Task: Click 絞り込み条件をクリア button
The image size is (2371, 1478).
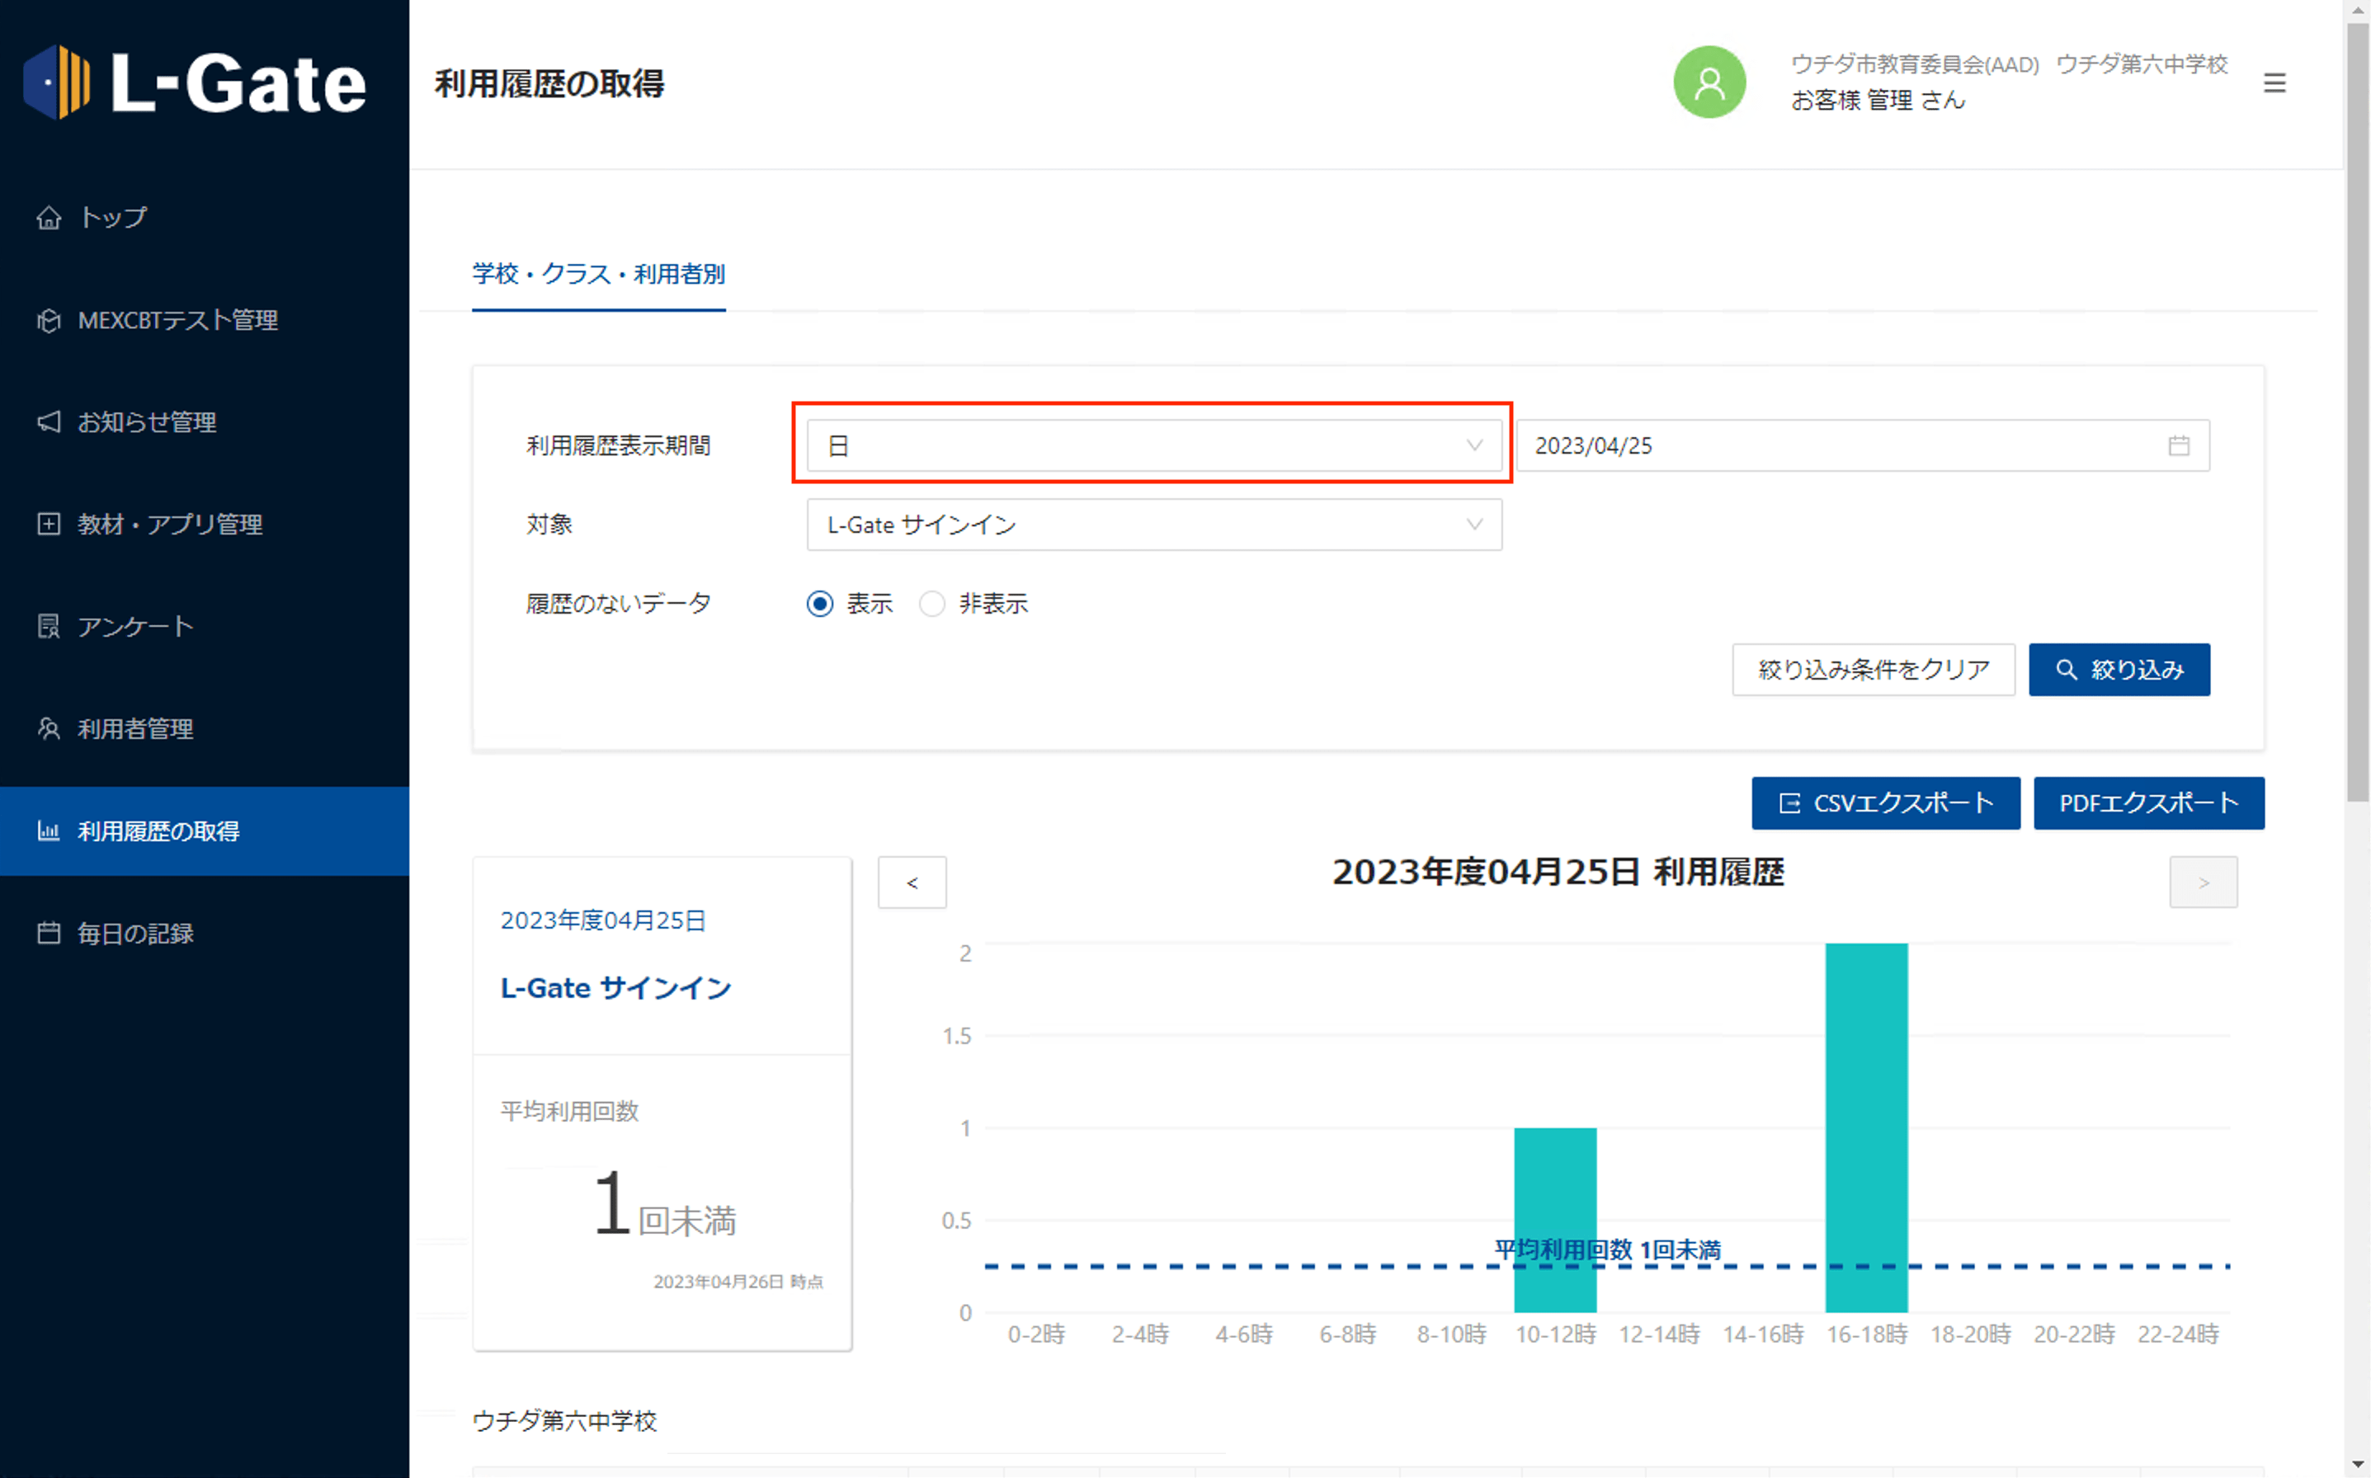Action: 1874,670
